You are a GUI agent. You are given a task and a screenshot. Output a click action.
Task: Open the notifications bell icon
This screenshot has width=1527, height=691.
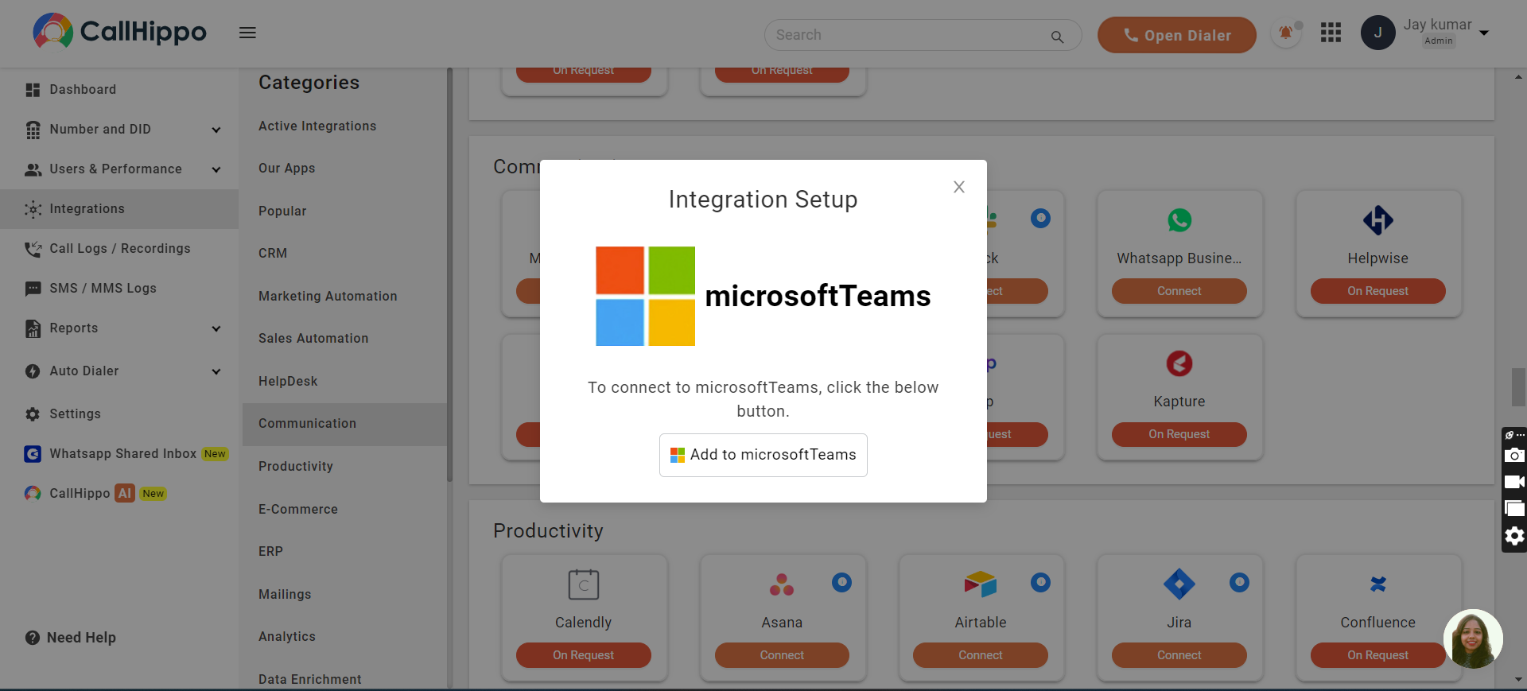pos(1285,33)
